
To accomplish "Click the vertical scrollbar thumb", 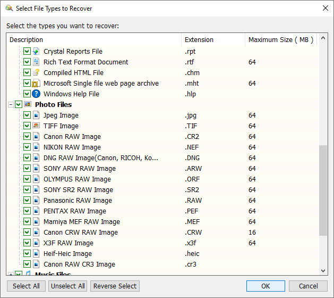I will tap(323, 191).
